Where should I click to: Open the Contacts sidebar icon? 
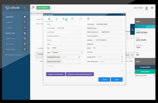coord(25,28)
